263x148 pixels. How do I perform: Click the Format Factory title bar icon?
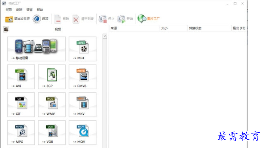4,3
